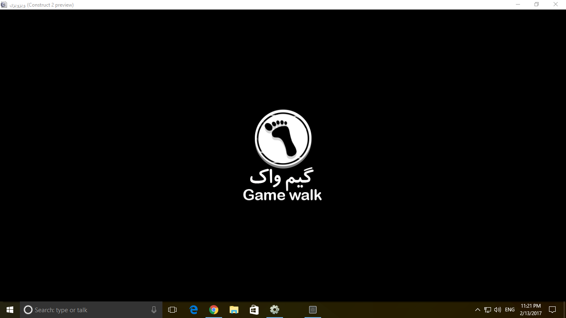Click the Game walk title text
566x318 pixels.
[282, 195]
